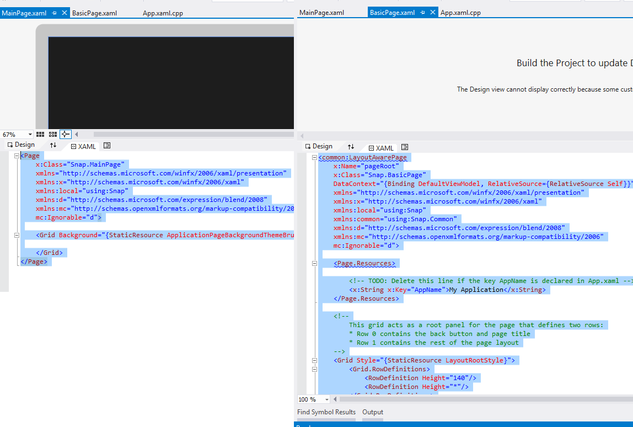Collapse the Page element in left editor
This screenshot has height=427, width=633.
(x=17, y=156)
